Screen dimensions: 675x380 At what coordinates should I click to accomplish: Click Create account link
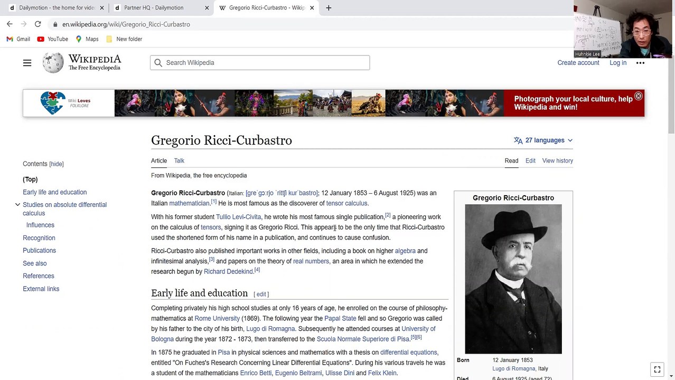point(578,63)
